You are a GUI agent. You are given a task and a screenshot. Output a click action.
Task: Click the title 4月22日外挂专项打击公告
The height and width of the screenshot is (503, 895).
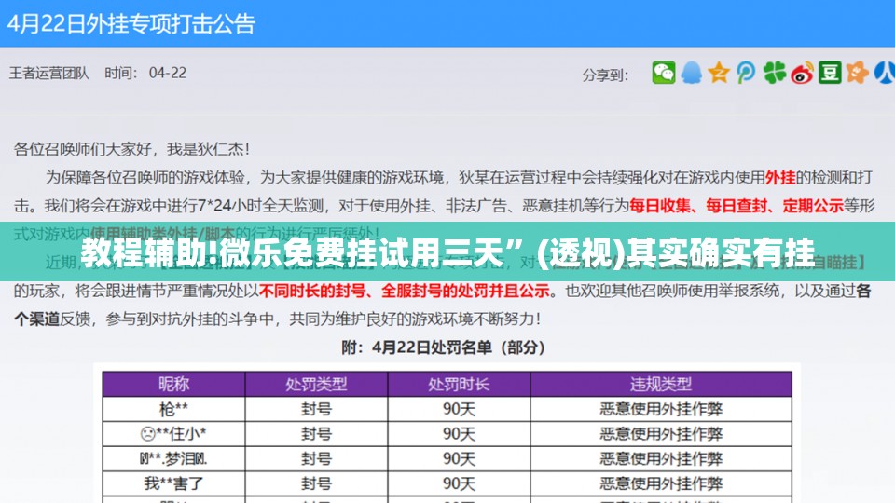(131, 24)
